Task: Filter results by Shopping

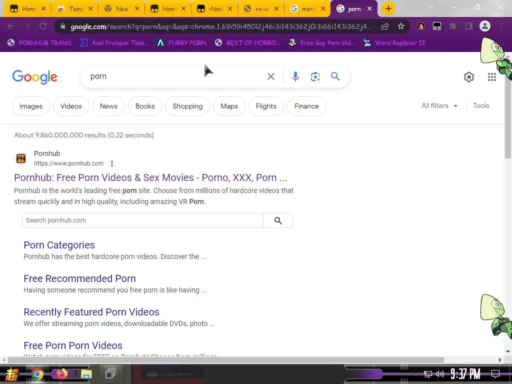Action: [187, 106]
